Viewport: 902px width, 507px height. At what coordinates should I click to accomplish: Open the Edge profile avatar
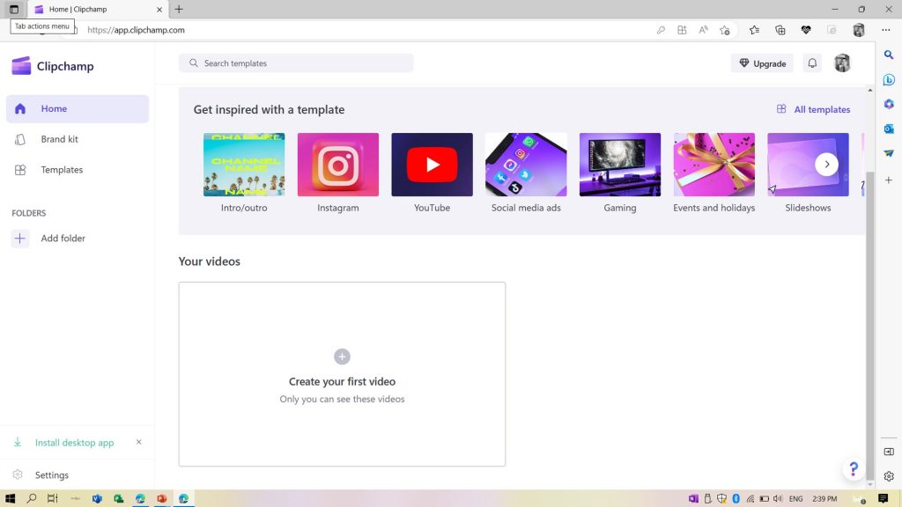coord(859,30)
